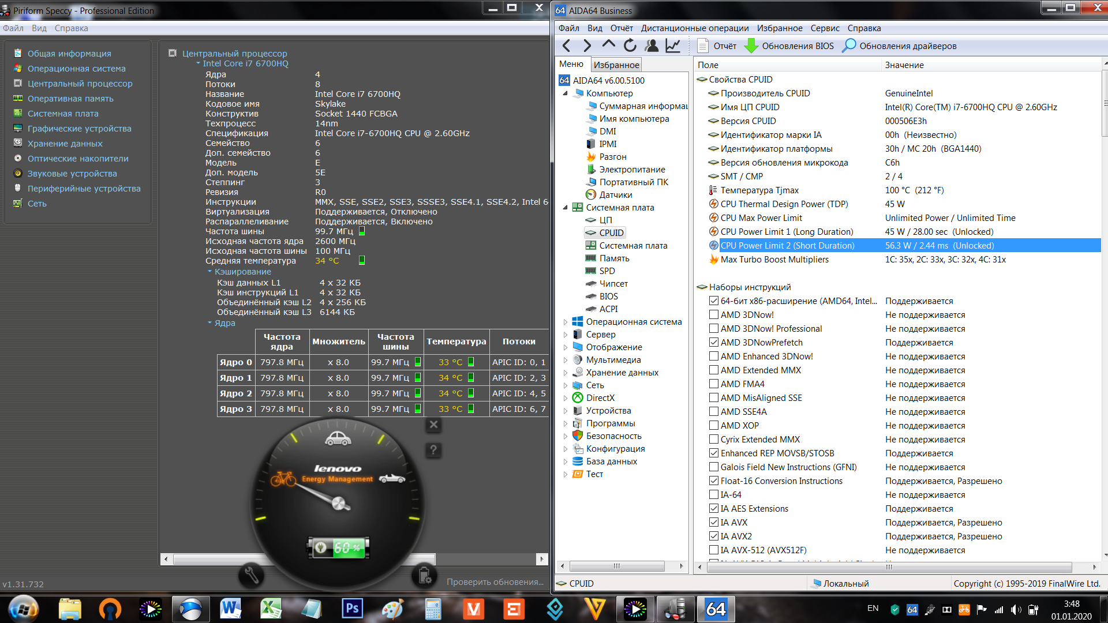
Task: Click Speccy horizontal scrollbar thumb
Action: (x=304, y=559)
